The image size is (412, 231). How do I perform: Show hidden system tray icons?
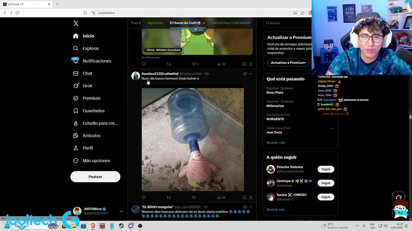[357, 226]
